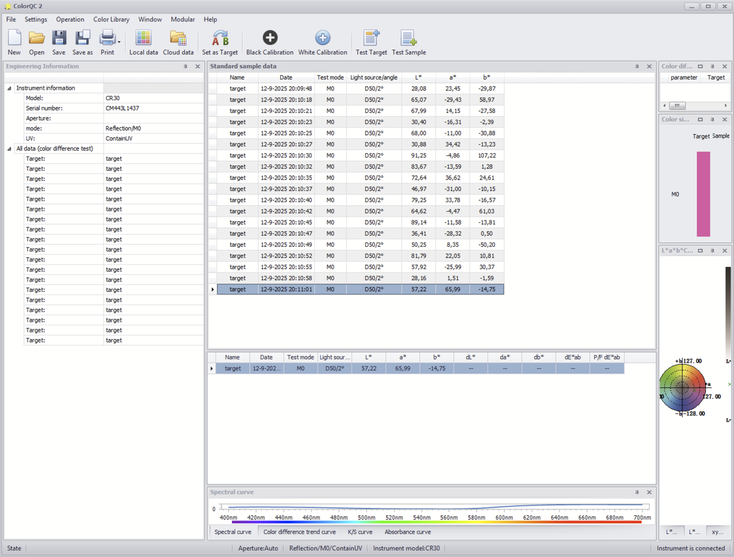The image size is (734, 557).
Task: Save the project with the Save icon
Action: [59, 43]
